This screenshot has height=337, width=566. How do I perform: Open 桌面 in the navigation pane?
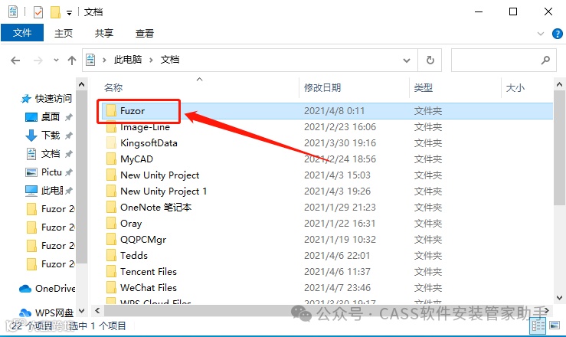point(51,117)
